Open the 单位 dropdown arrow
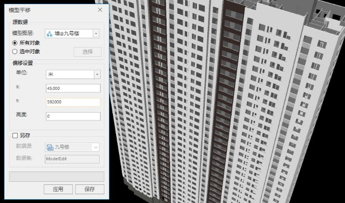This screenshot has height=203, width=345. tap(97, 74)
